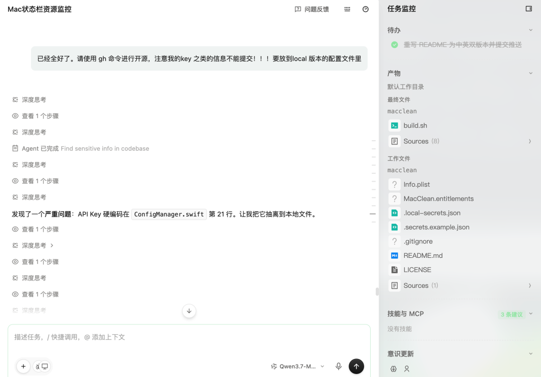Image resolution: width=541 pixels, height=377 pixels.
Task: Collapse the 产物 section chevron
Action: click(x=530, y=73)
